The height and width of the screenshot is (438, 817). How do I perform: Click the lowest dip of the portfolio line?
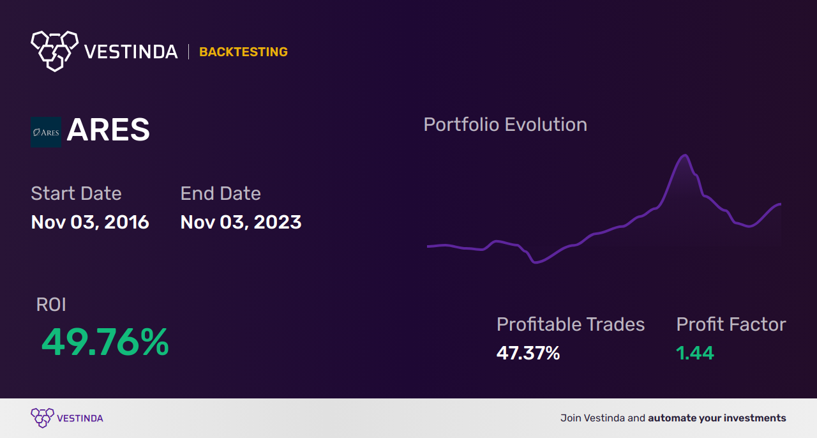click(x=536, y=262)
